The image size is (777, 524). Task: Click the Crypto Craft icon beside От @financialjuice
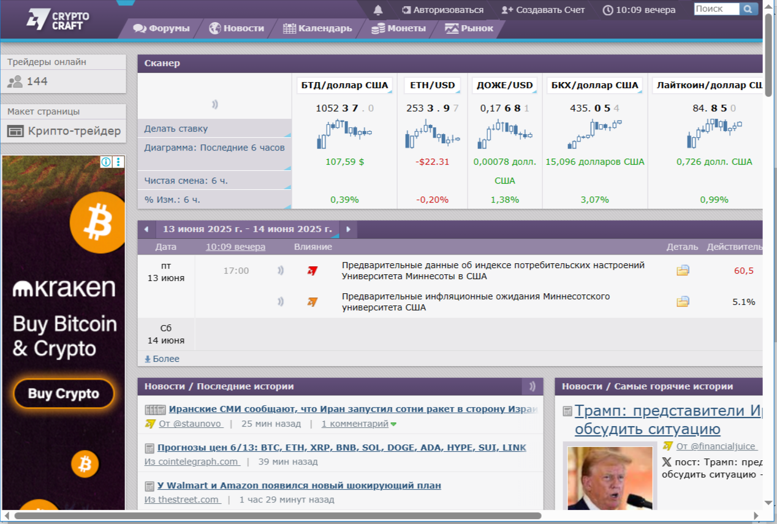667,446
